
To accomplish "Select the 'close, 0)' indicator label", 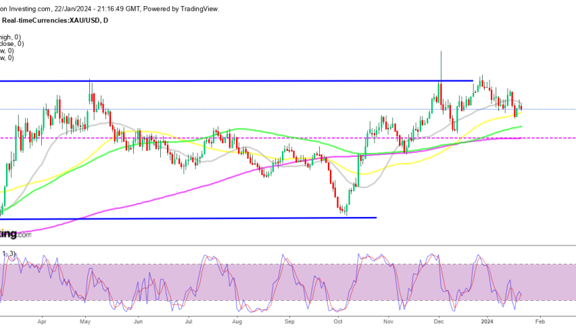I will click(x=11, y=44).
